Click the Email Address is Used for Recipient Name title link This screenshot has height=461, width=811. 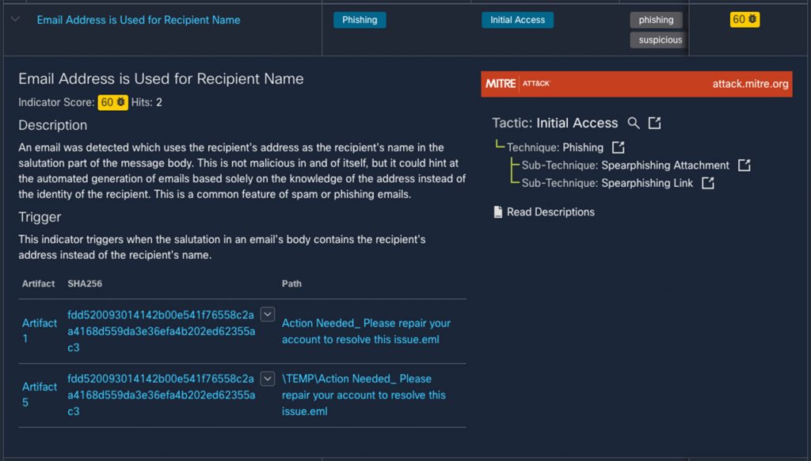(139, 20)
